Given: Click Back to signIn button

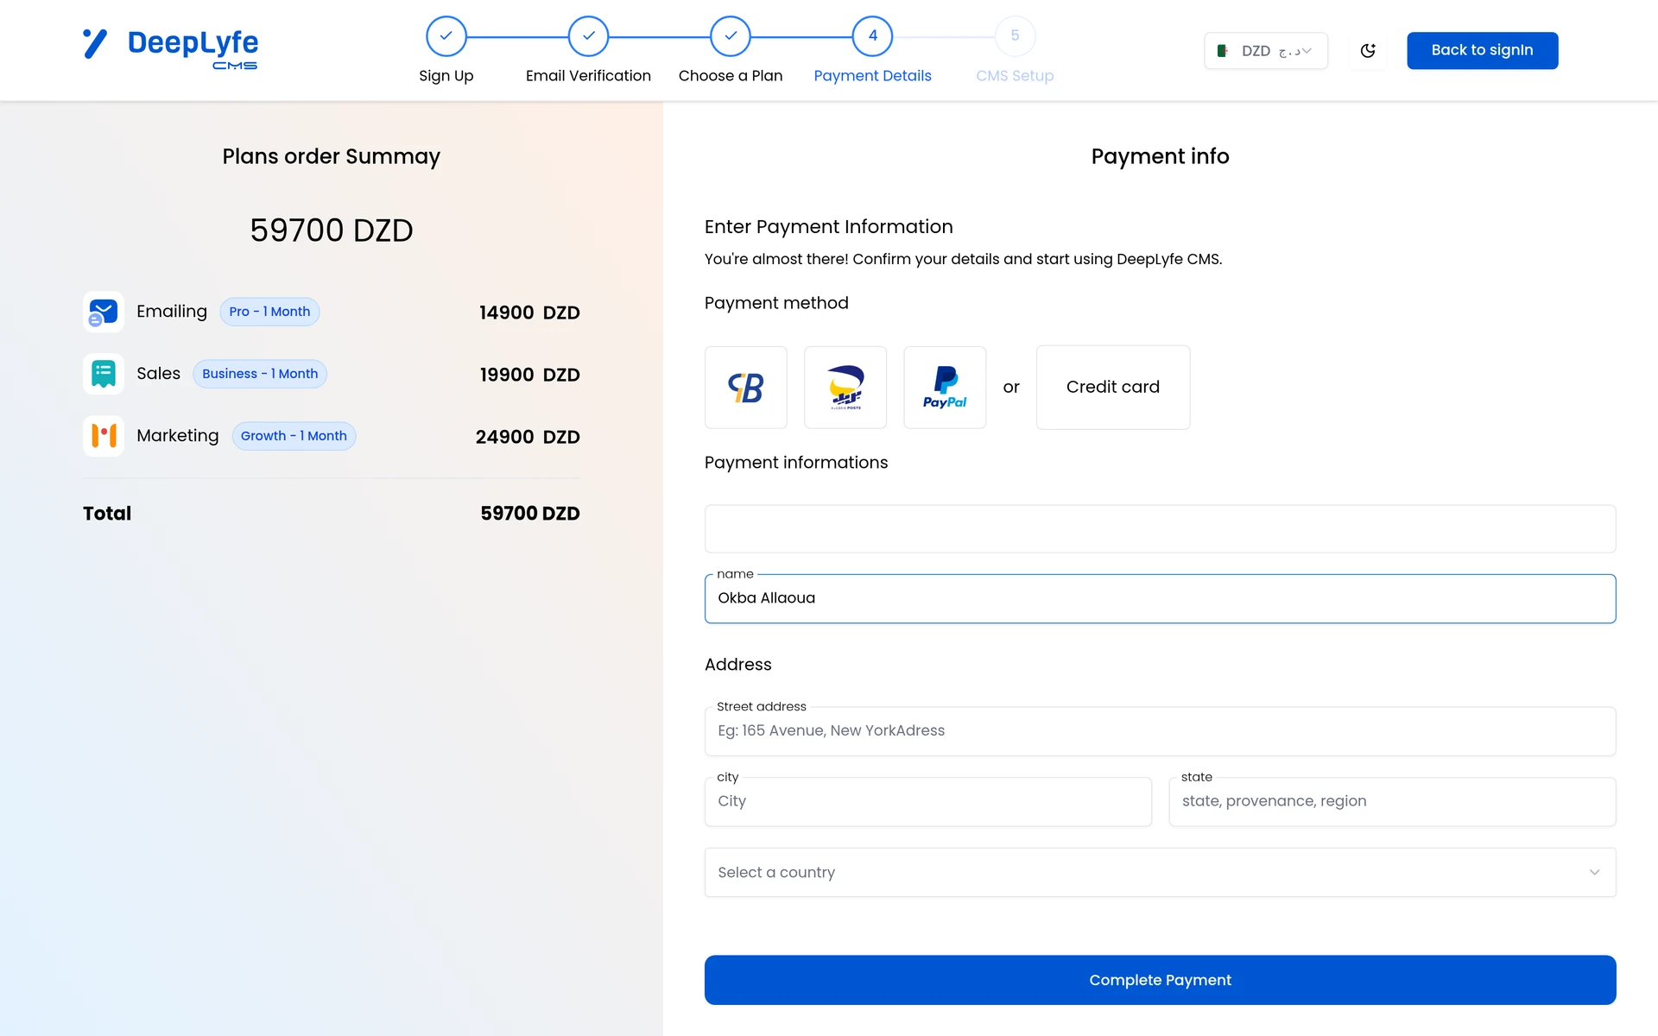Looking at the screenshot, I should coord(1482,50).
